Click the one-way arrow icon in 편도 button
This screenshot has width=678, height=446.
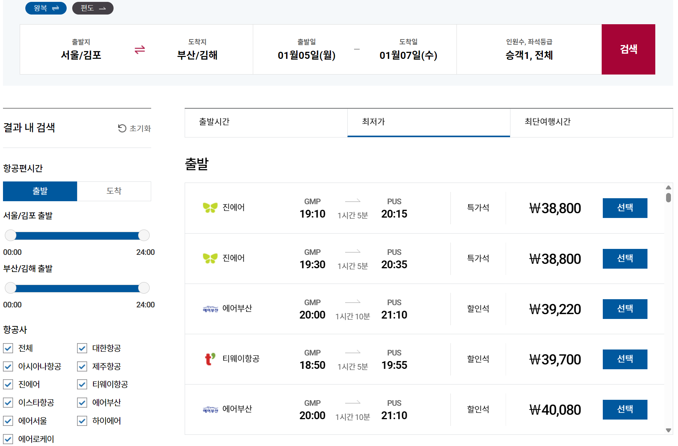(103, 8)
